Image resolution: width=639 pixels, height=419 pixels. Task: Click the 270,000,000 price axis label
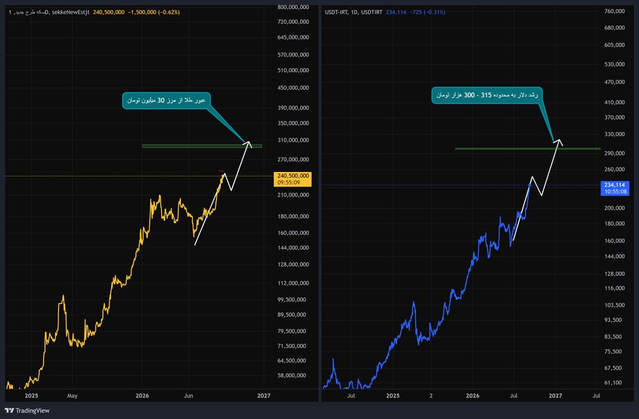pos(293,159)
